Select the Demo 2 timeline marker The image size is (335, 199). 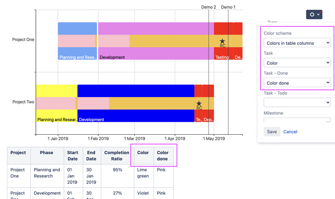(208, 7)
